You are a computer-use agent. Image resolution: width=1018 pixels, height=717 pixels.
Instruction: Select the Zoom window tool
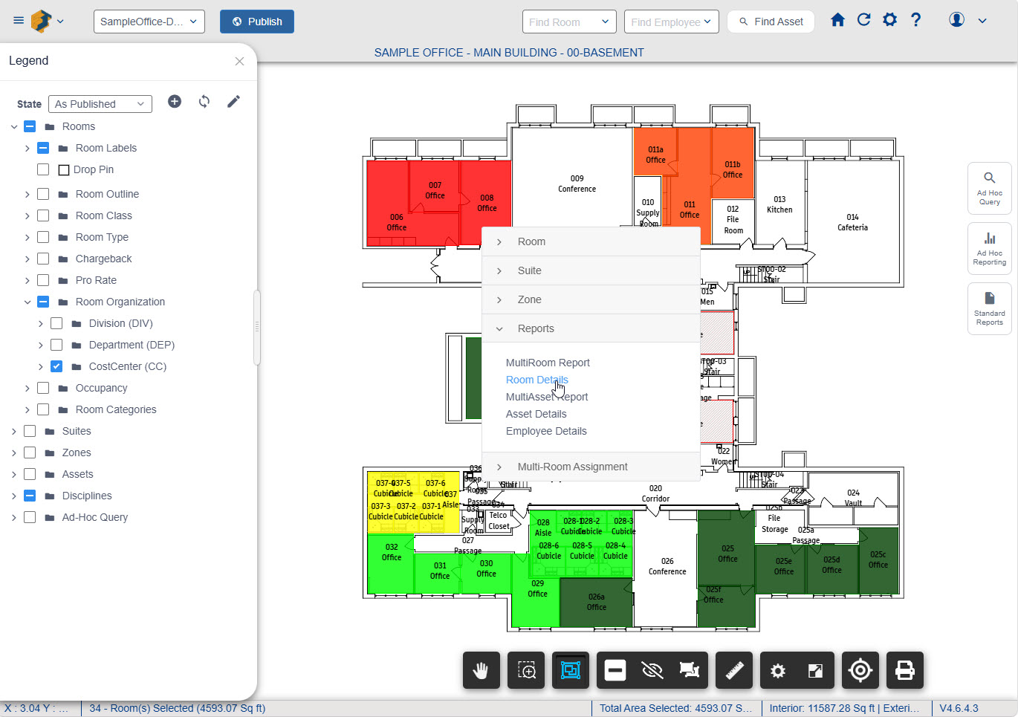click(x=526, y=670)
